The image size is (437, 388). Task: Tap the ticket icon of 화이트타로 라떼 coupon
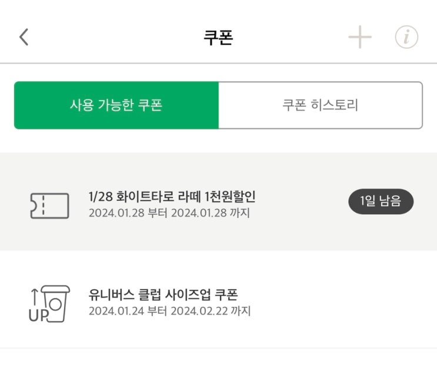tap(49, 205)
